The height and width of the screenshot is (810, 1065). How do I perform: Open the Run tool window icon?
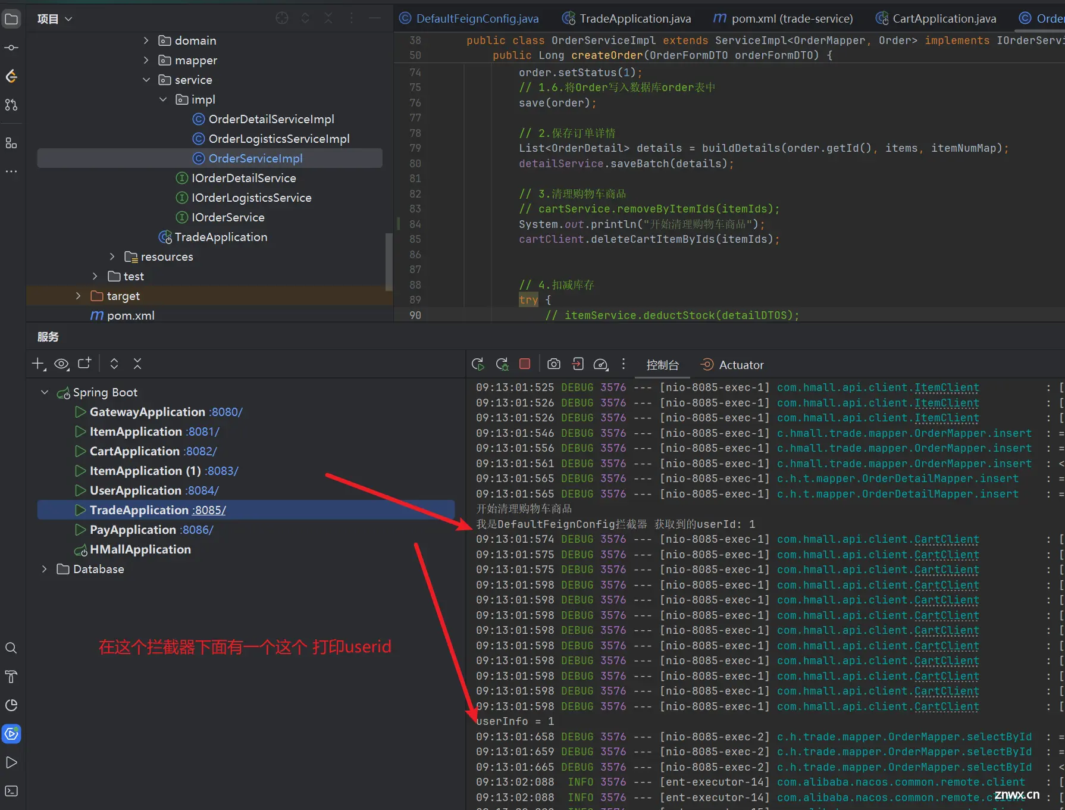coord(11,762)
